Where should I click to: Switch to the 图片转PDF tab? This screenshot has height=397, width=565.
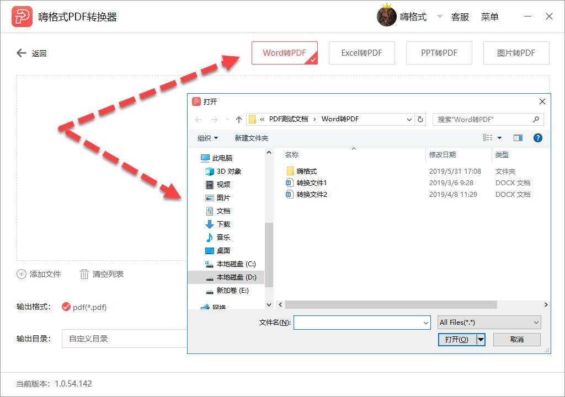pos(516,53)
